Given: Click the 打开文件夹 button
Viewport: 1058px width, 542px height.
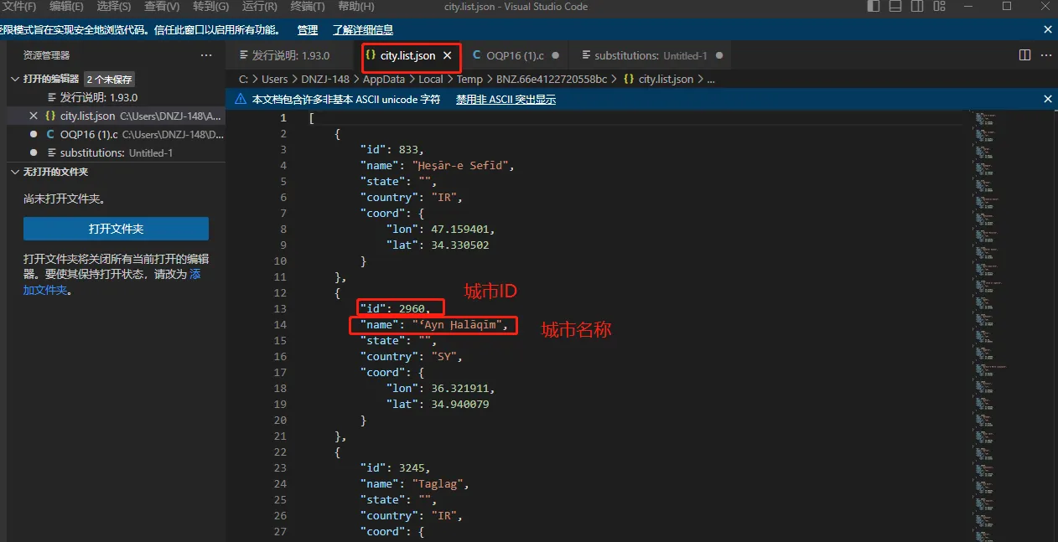Looking at the screenshot, I should (x=116, y=229).
